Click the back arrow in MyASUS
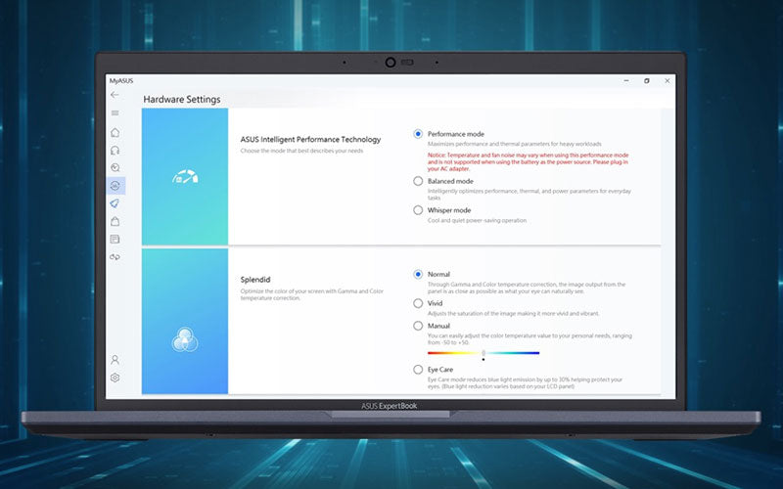This screenshot has width=783, height=489. pos(115,95)
